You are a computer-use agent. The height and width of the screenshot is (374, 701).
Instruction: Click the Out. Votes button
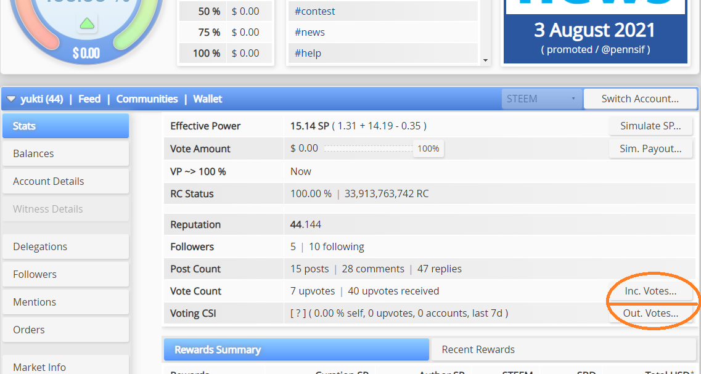650,313
